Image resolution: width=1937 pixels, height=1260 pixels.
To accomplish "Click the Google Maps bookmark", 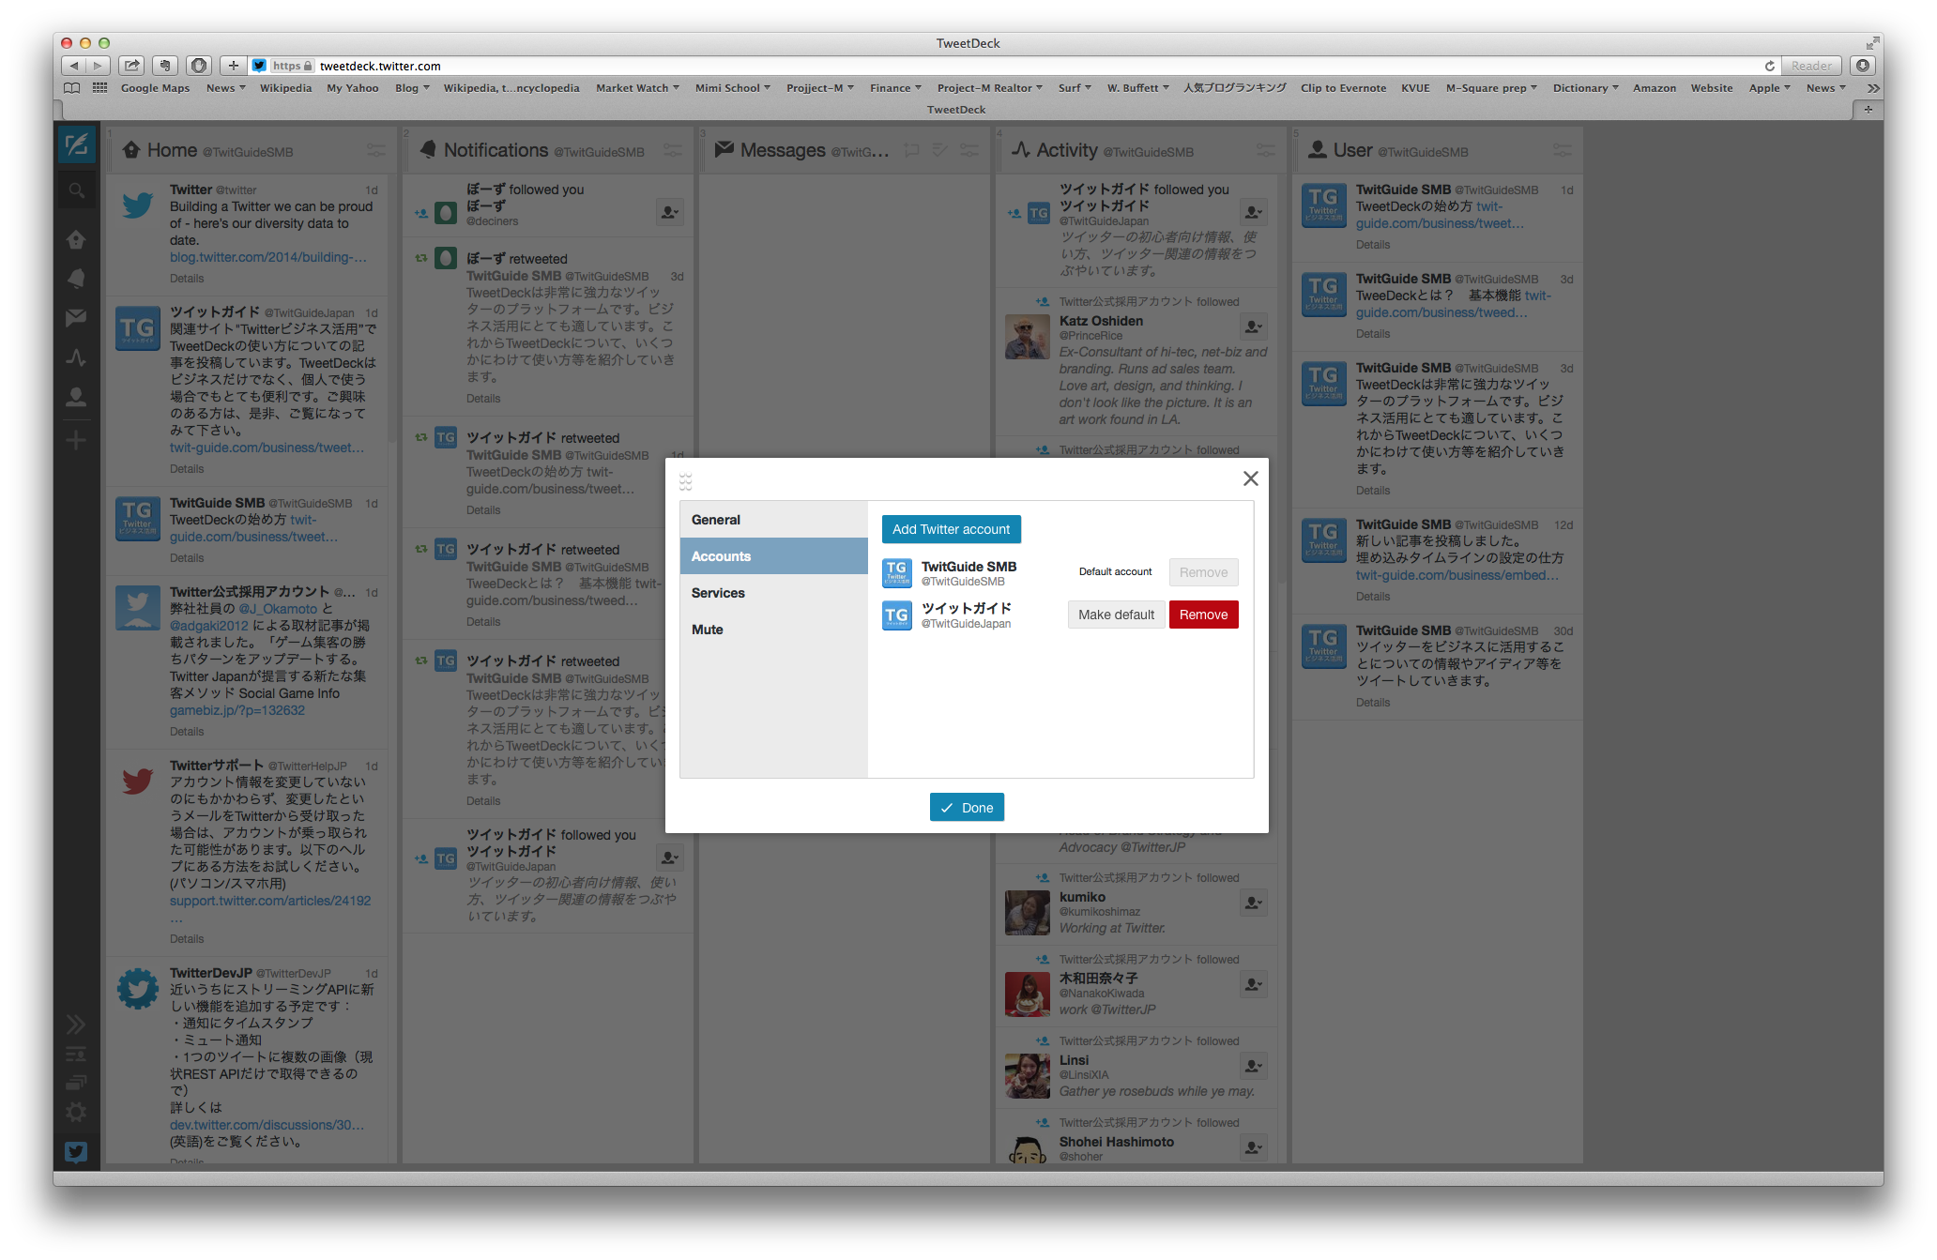I will point(155,88).
